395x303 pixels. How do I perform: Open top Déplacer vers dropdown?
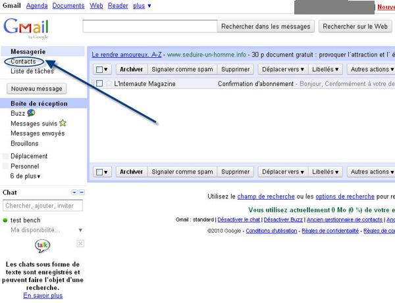pos(283,70)
